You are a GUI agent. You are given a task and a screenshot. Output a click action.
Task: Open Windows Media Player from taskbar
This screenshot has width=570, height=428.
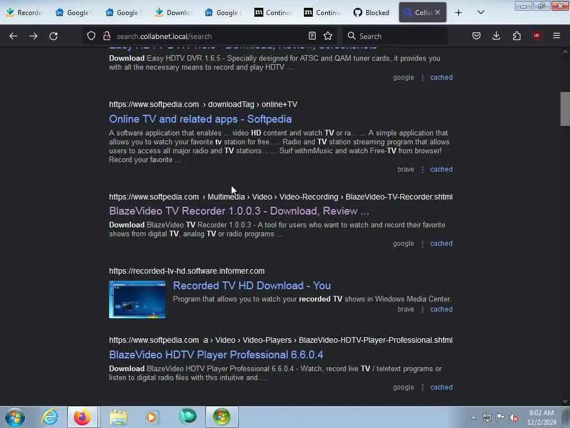[x=152, y=417]
